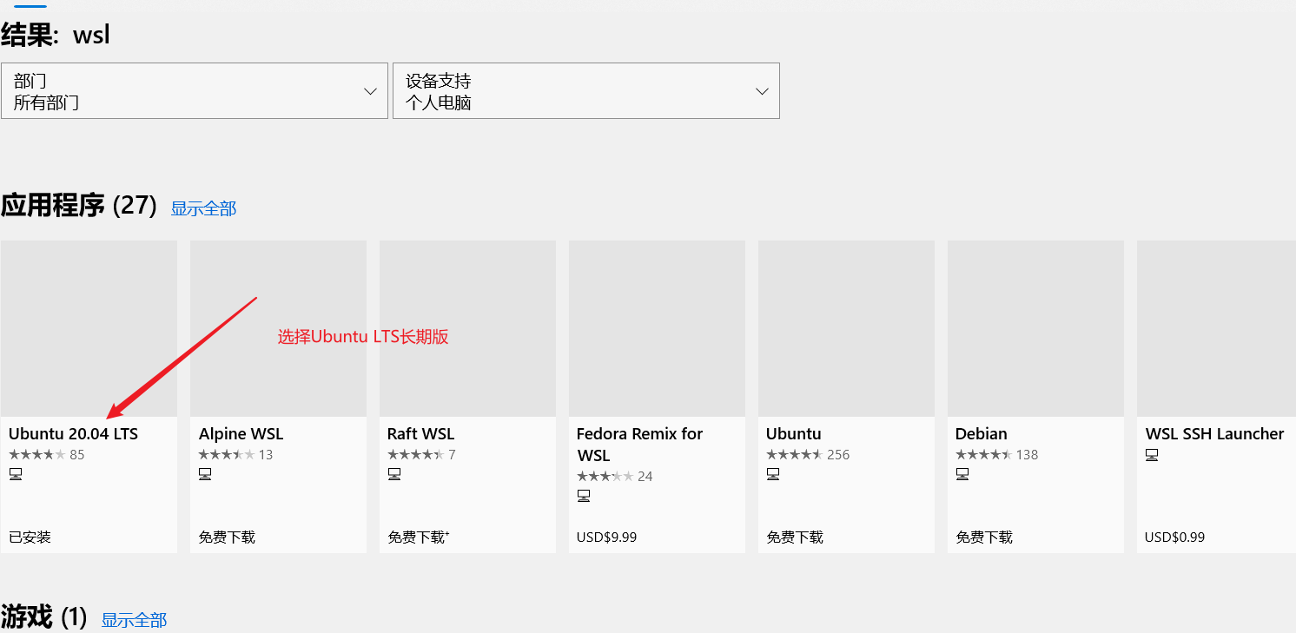Open the WSL SSH Launcher thumbnail
This screenshot has height=633, width=1296.
point(1216,328)
